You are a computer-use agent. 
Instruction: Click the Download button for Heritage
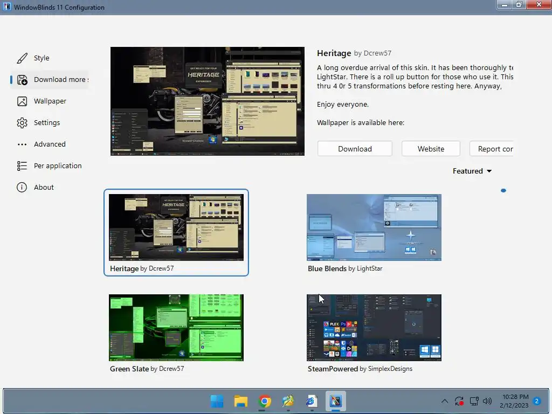click(355, 149)
